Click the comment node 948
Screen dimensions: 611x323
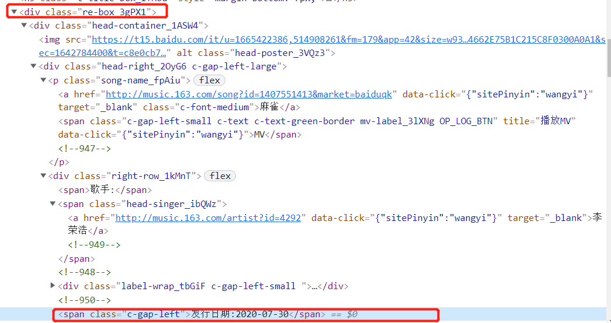tap(85, 272)
